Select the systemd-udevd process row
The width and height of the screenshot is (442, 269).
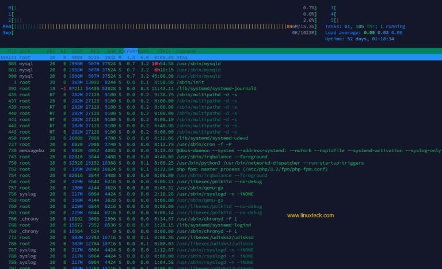pos(221,138)
